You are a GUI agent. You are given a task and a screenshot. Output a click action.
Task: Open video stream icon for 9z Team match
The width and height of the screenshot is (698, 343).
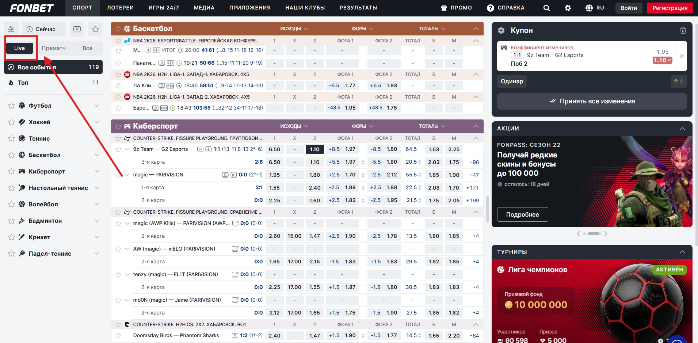200,149
